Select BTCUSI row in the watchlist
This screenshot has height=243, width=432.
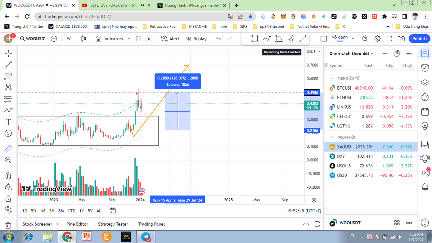click(x=371, y=88)
